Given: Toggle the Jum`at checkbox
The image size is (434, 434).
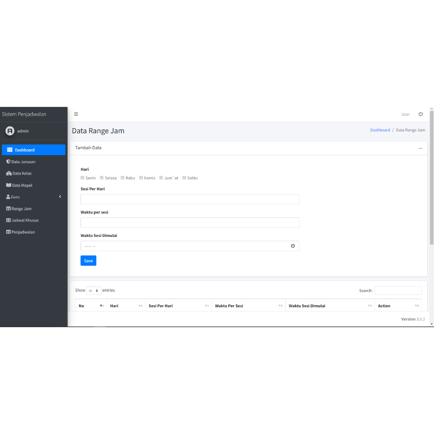Looking at the screenshot, I should click(x=161, y=178).
